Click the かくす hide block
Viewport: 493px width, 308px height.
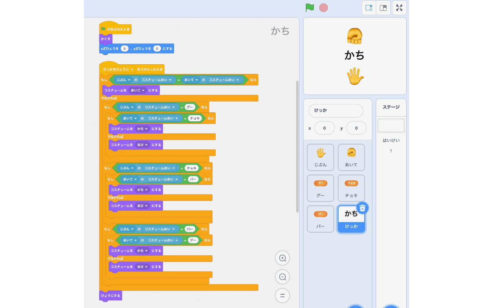tap(106, 39)
